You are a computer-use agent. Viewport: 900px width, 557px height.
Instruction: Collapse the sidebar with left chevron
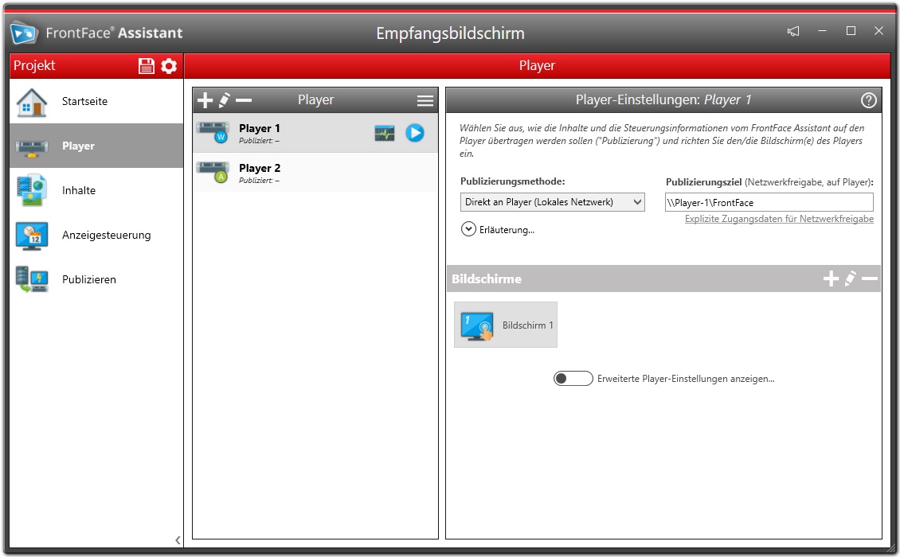pyautogui.click(x=178, y=540)
